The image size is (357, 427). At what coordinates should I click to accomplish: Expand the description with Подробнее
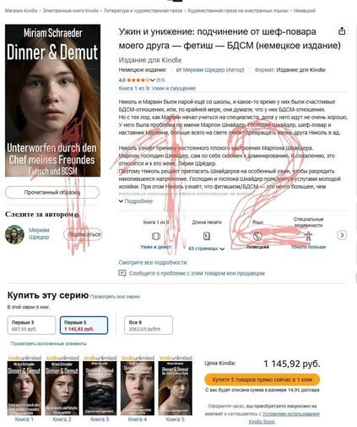pos(136,201)
